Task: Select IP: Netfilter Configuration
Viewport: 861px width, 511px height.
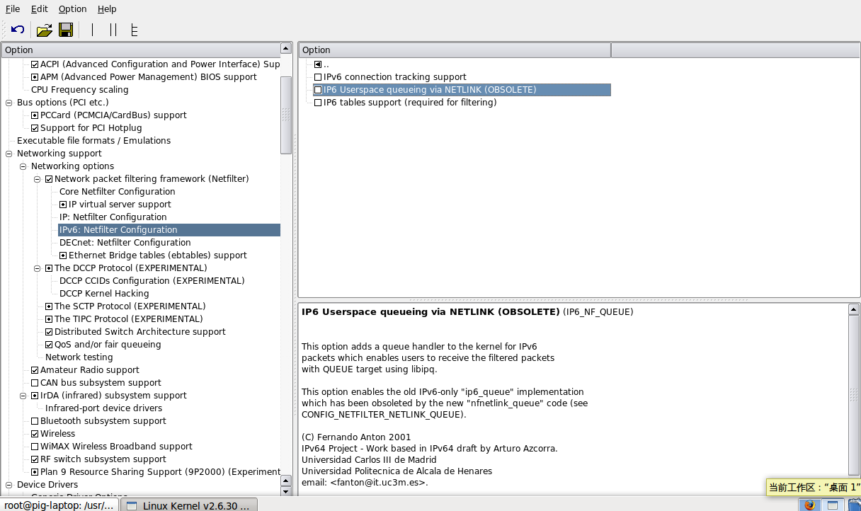Action: coord(113,217)
